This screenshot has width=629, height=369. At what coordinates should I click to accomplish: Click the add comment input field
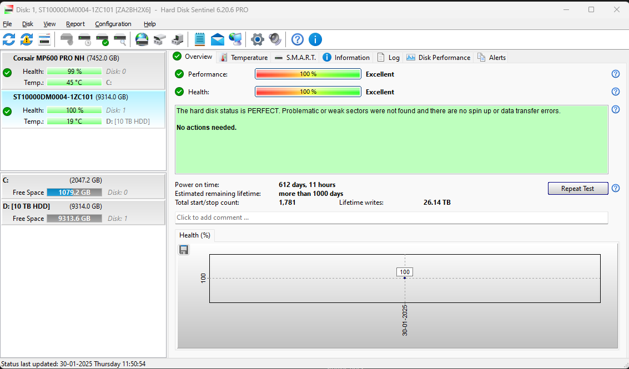[x=391, y=218]
